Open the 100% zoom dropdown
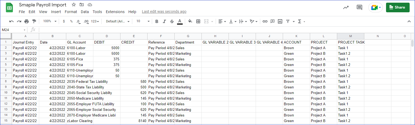This screenshot has height=125, width=415. click(50, 21)
